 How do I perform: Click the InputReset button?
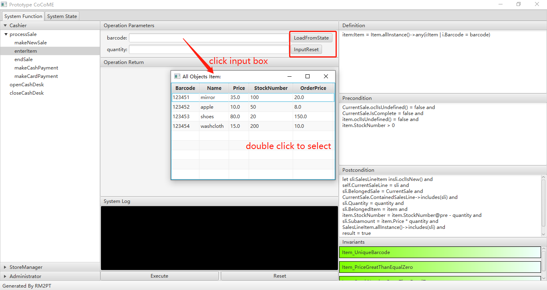pyautogui.click(x=306, y=50)
